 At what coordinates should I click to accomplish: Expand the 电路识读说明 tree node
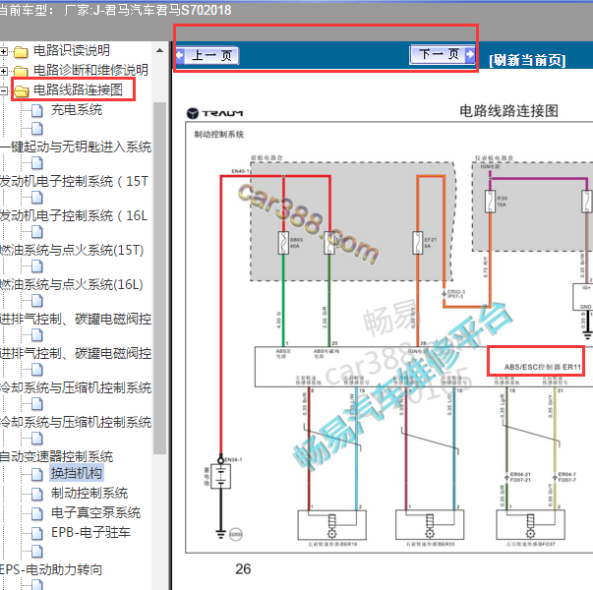(x=3, y=51)
